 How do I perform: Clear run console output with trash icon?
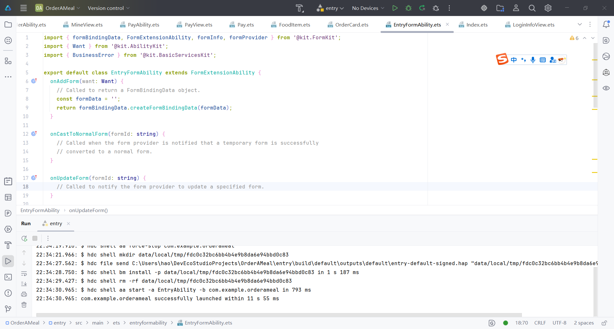(x=24, y=305)
